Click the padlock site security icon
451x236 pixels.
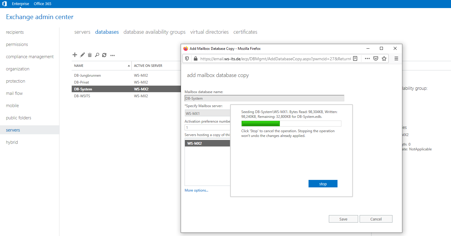pyautogui.click(x=195, y=59)
